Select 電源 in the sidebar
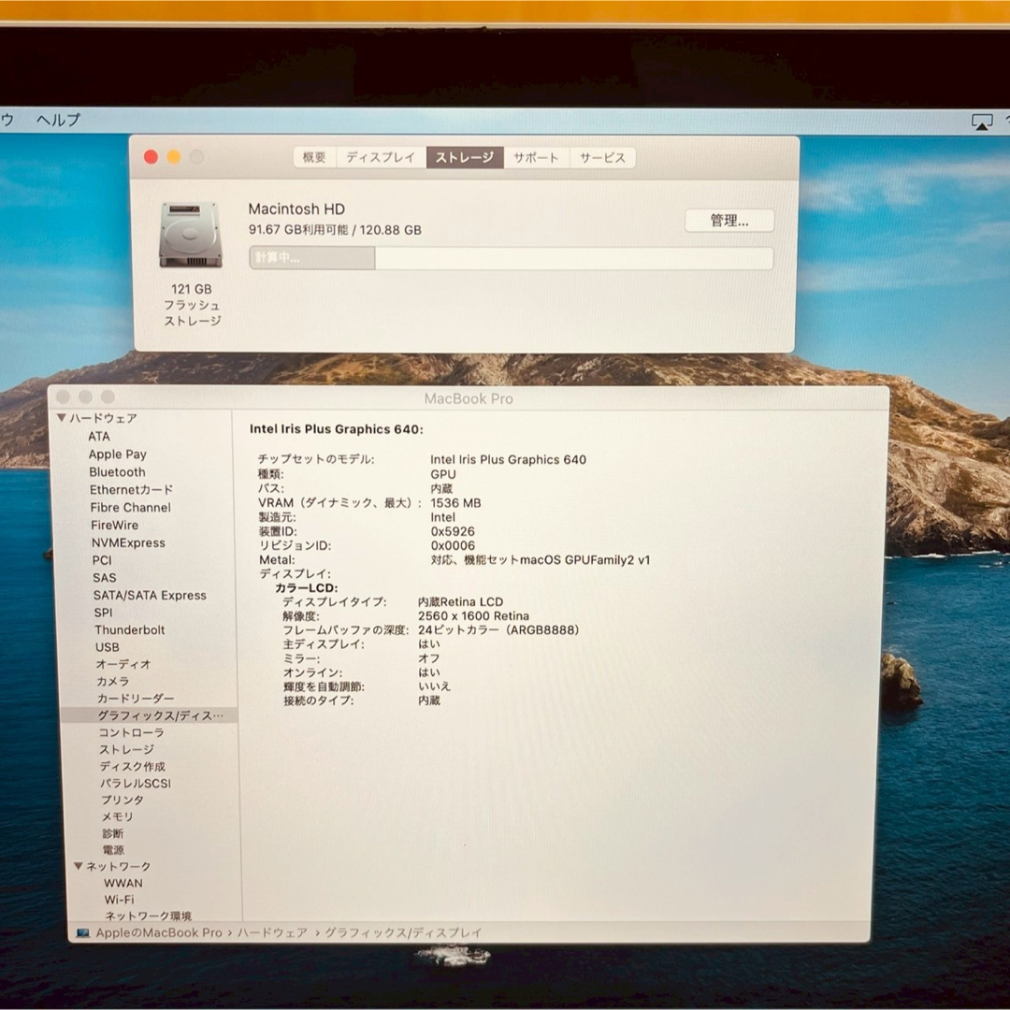 (113, 850)
